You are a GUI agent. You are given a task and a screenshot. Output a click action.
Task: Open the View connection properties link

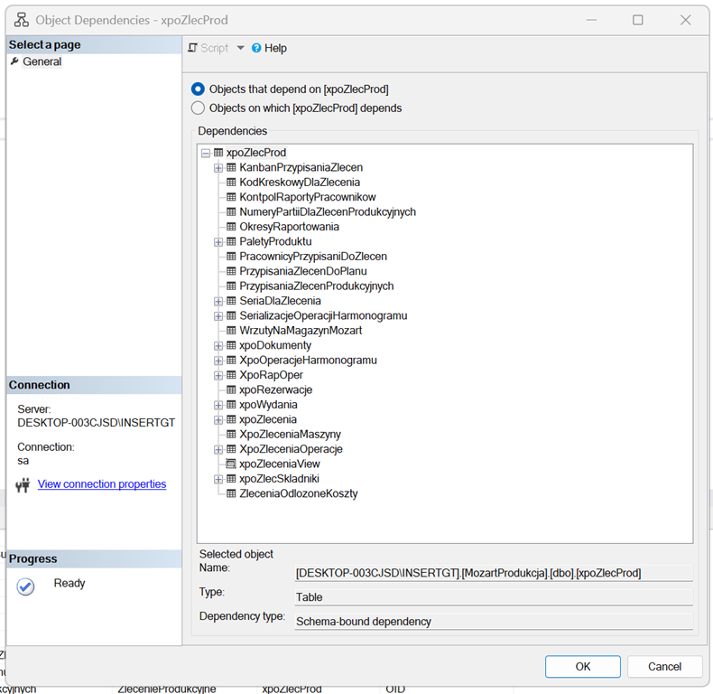coord(102,484)
